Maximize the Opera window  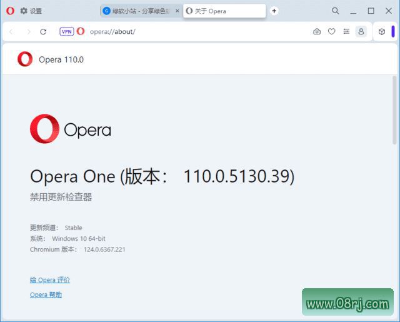tap(371, 11)
